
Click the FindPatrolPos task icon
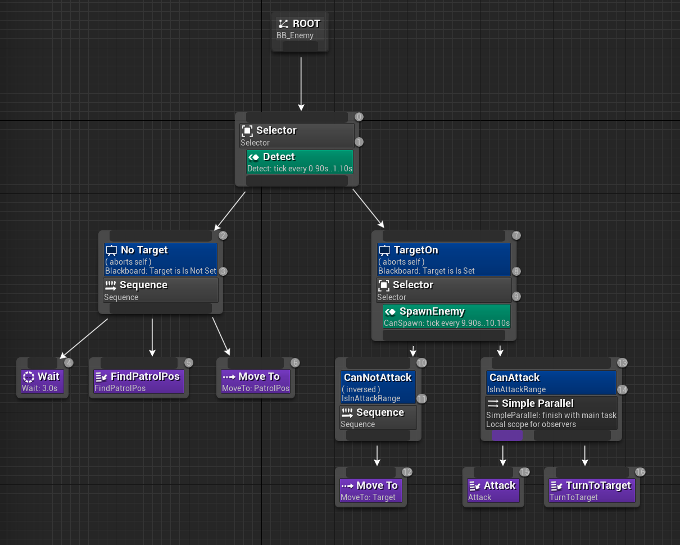point(102,377)
